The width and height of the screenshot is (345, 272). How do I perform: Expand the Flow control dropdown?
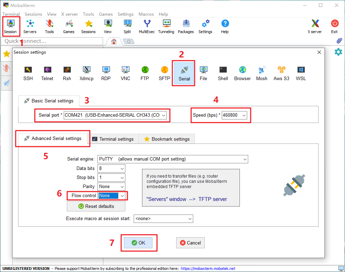coord(122,196)
